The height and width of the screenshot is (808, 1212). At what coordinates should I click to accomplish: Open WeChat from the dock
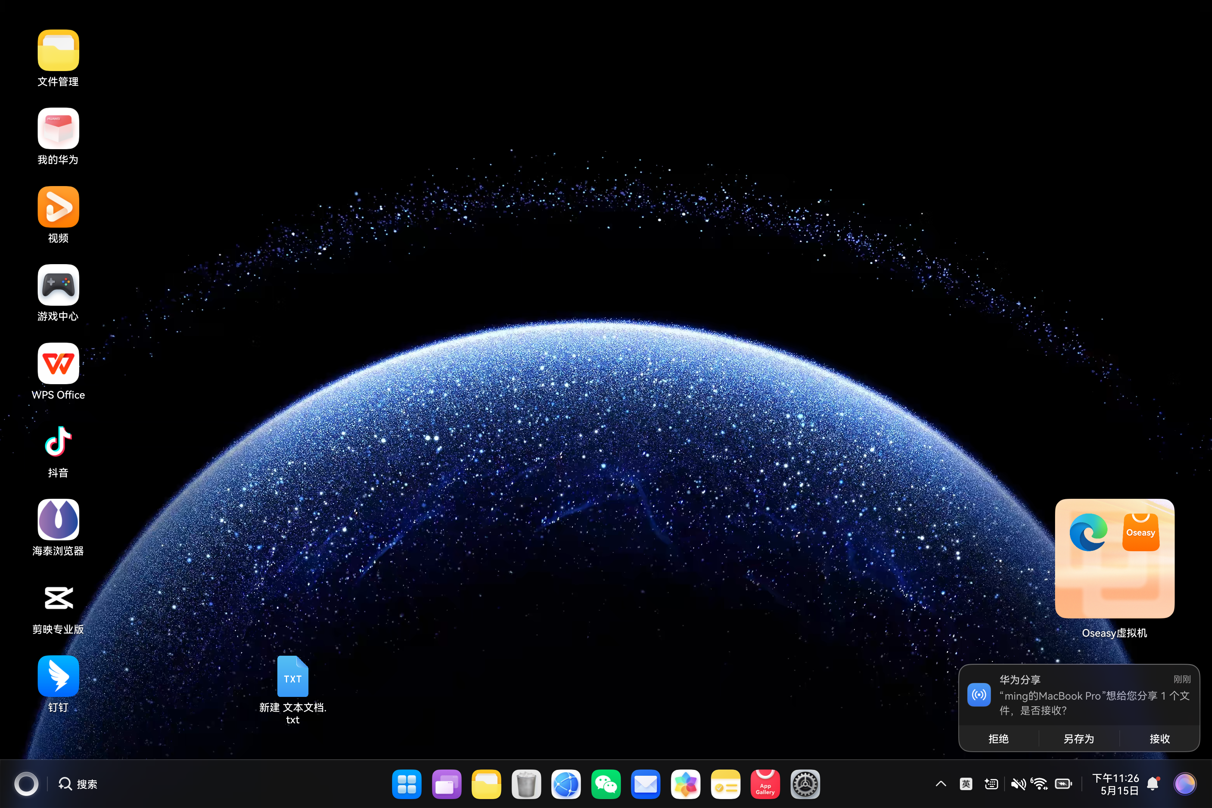606,784
